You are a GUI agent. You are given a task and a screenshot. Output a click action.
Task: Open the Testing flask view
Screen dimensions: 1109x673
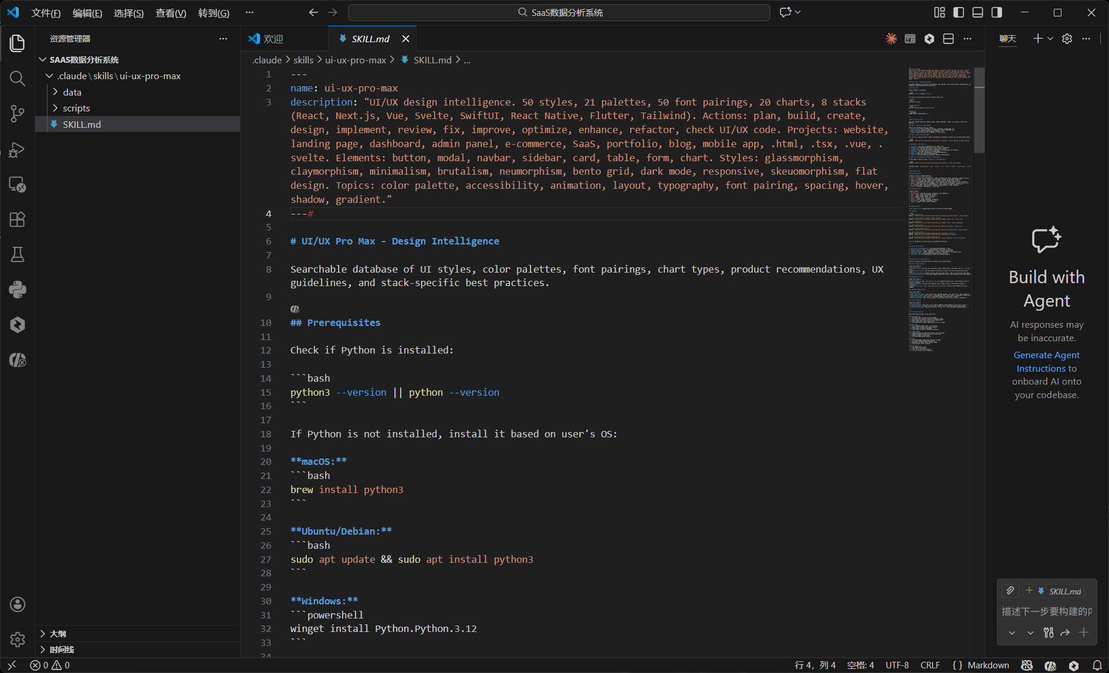[x=18, y=254]
